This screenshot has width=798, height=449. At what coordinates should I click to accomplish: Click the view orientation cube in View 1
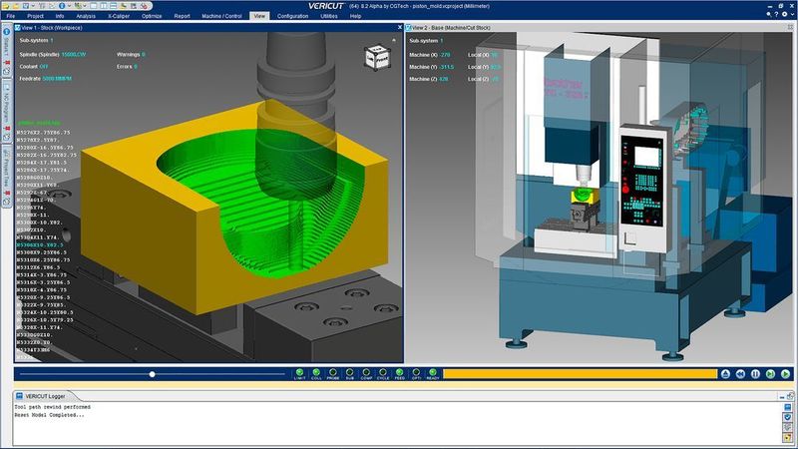tap(377, 58)
